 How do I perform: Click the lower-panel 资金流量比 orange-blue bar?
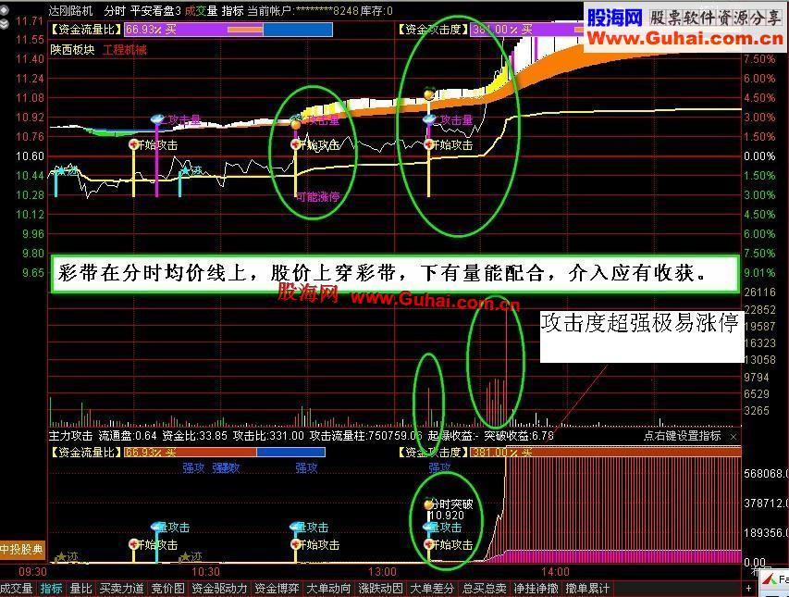(x=225, y=452)
